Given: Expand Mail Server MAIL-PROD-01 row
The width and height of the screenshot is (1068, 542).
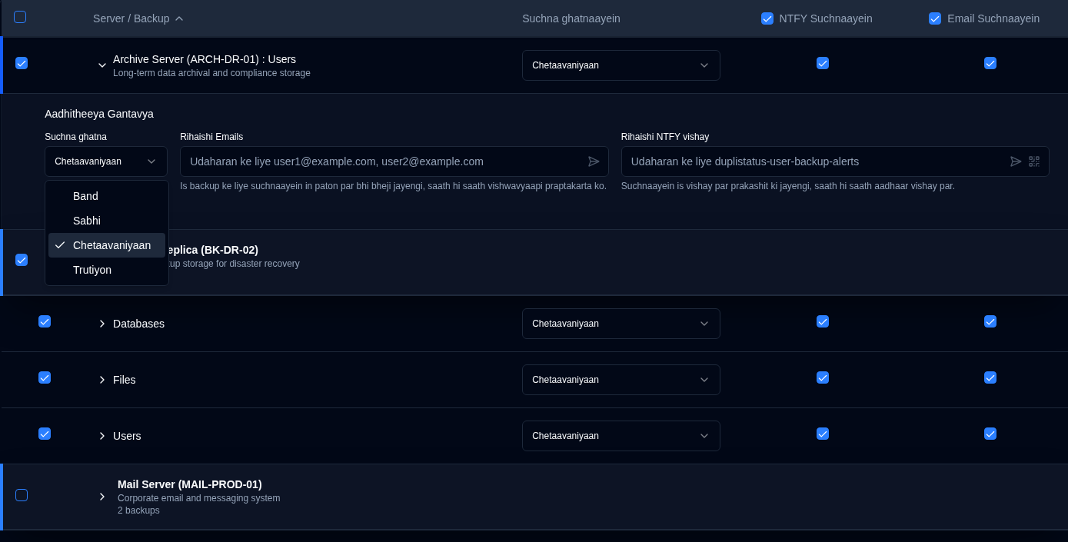Looking at the screenshot, I should coord(102,497).
